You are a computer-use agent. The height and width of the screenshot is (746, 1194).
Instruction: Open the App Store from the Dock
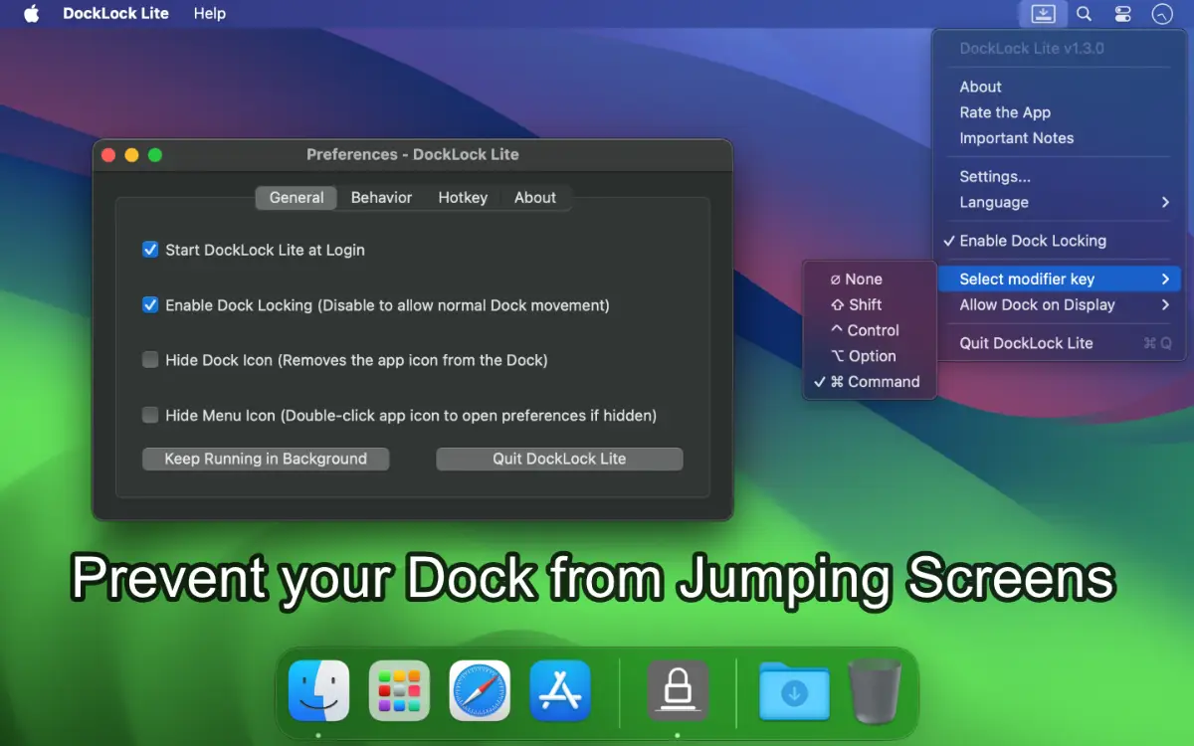click(559, 690)
